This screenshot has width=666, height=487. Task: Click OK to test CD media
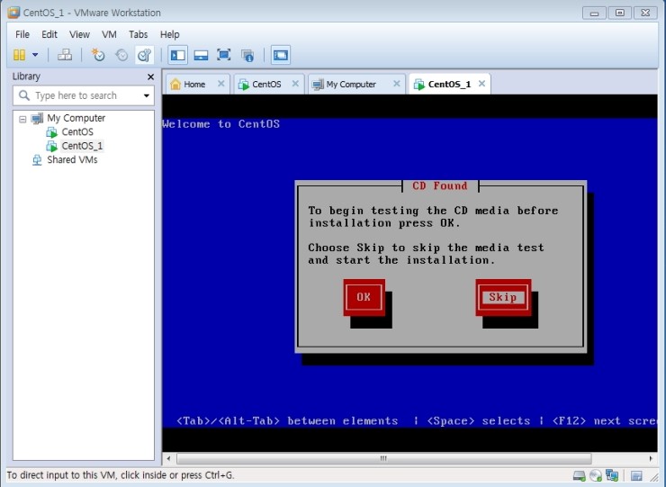pos(364,297)
